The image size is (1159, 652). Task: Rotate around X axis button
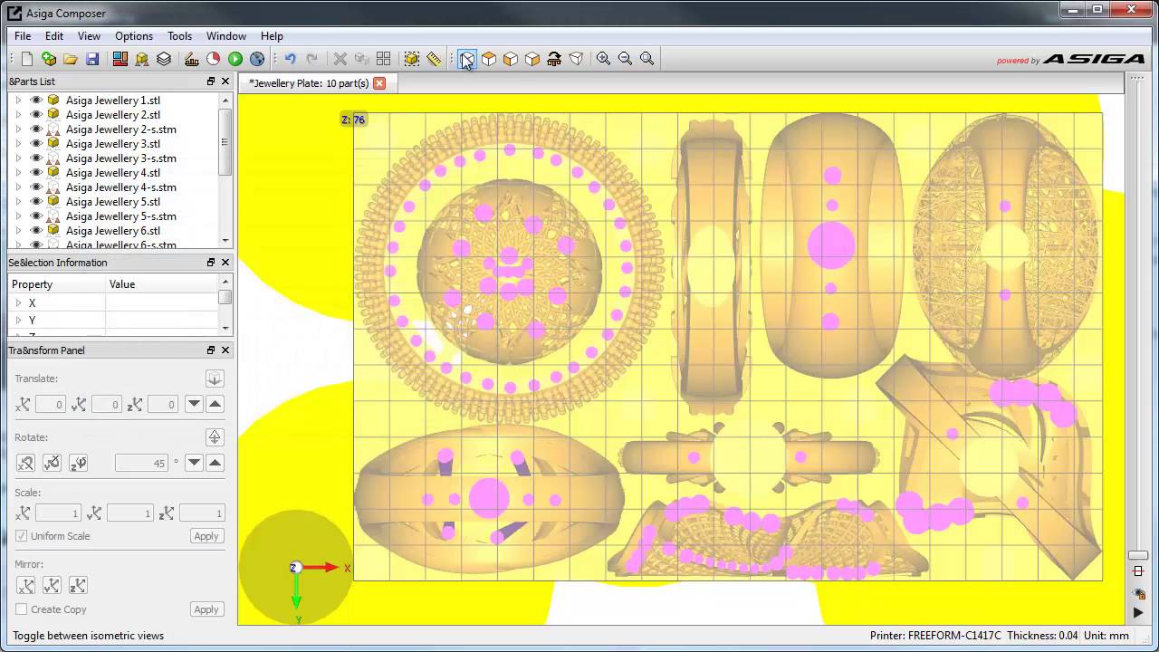(x=25, y=463)
